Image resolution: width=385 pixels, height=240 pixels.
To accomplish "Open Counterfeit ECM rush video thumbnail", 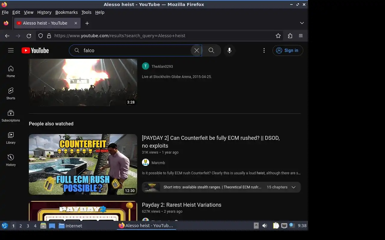I will click(83, 164).
